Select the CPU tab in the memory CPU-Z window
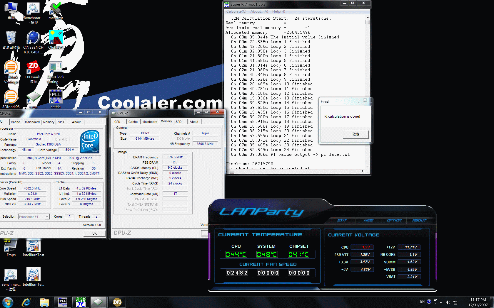The image size is (494, 308). pyautogui.click(x=117, y=122)
